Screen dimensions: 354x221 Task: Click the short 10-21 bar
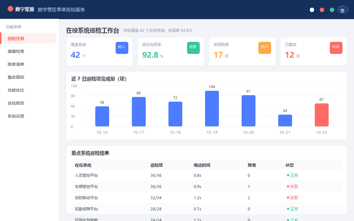tap(285, 121)
